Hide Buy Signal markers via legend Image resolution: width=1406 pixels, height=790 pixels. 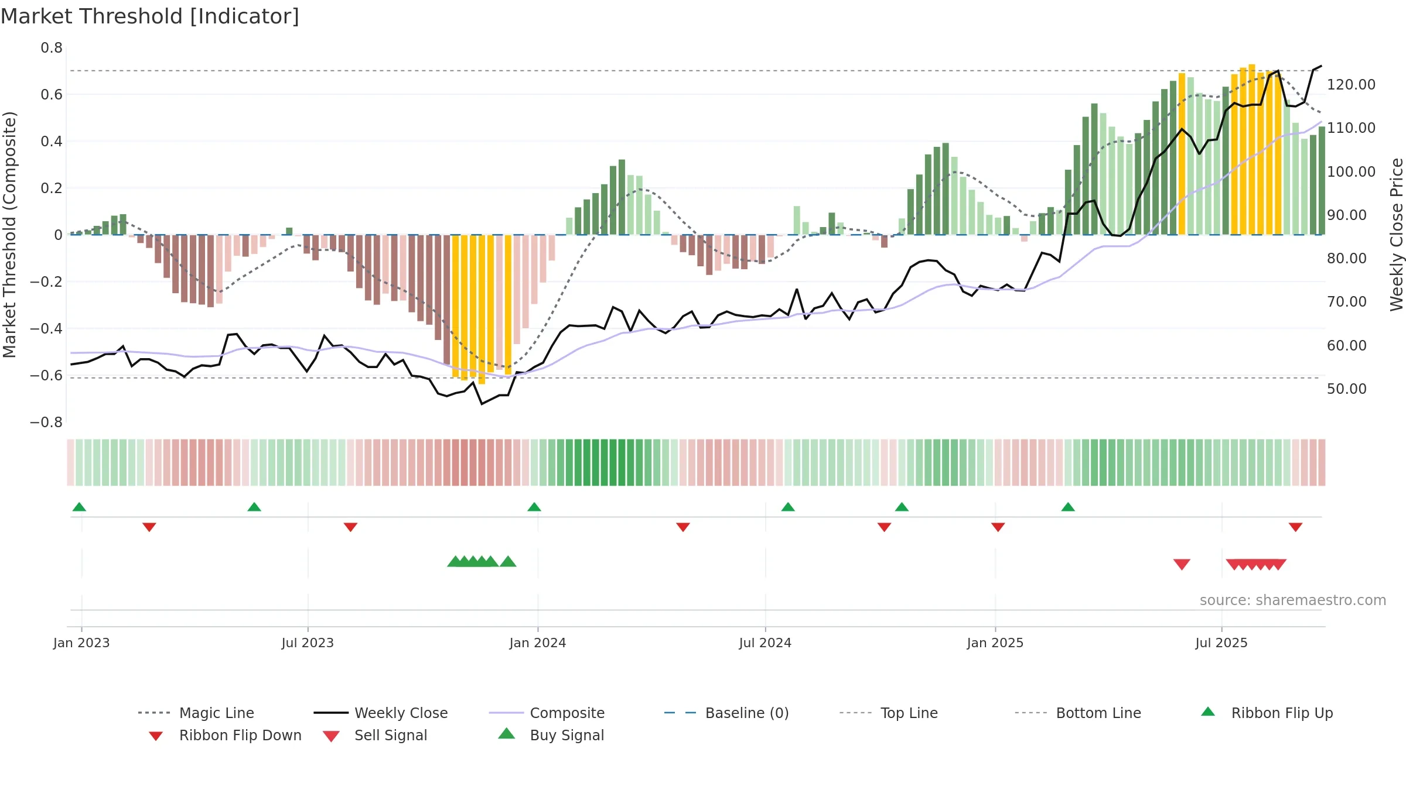(551, 735)
